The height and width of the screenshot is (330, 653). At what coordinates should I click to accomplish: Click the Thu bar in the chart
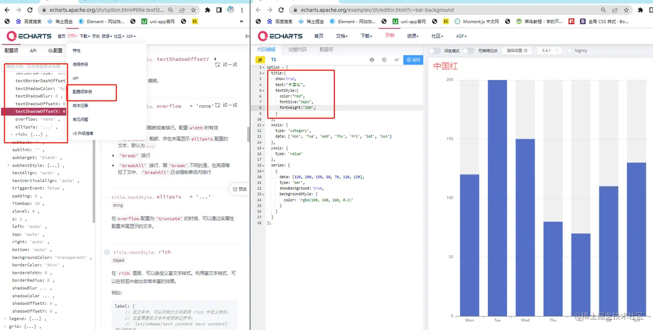pos(553,269)
